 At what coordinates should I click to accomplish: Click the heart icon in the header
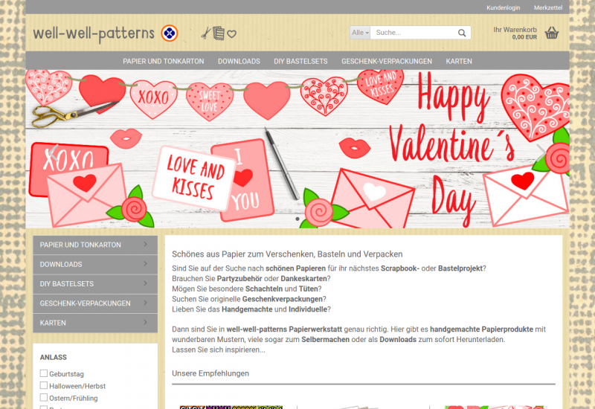tap(232, 33)
